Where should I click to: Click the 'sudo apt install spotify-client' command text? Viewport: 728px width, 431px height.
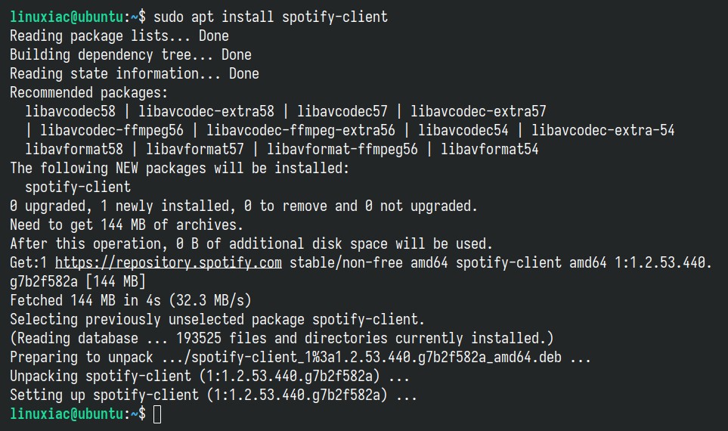click(x=270, y=17)
